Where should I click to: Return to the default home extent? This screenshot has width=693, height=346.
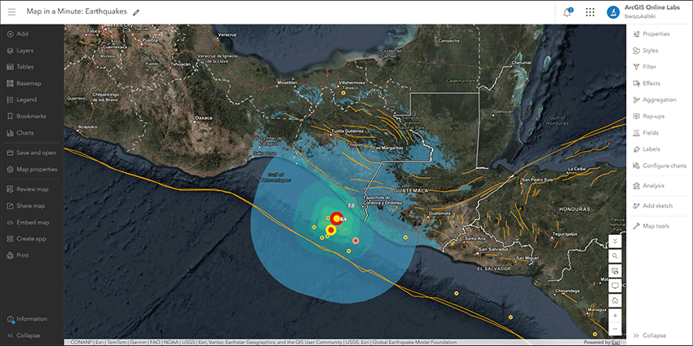pos(615,300)
